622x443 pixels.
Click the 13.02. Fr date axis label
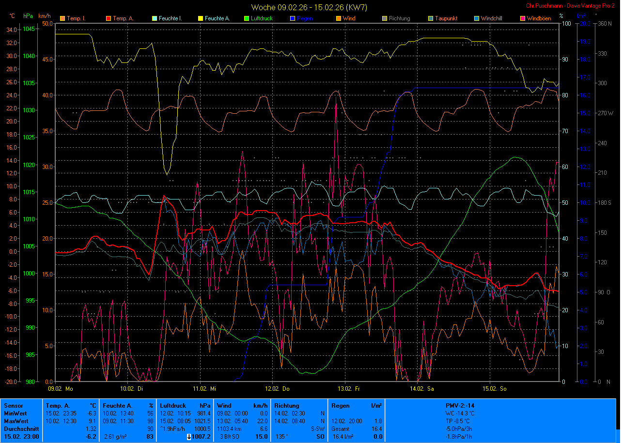pyautogui.click(x=348, y=388)
